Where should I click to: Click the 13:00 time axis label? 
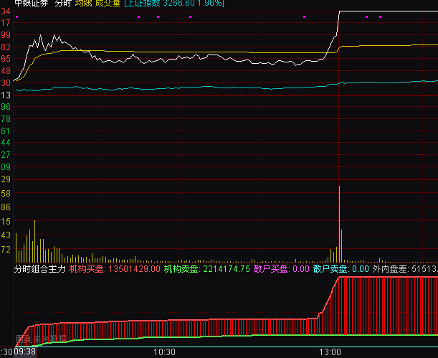click(x=330, y=352)
